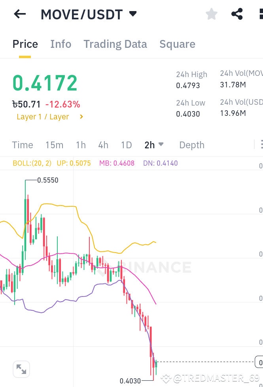Image resolution: width=263 pixels, height=387 pixels.
Task: Tap the back arrow to exit the chart
Action: [19, 14]
